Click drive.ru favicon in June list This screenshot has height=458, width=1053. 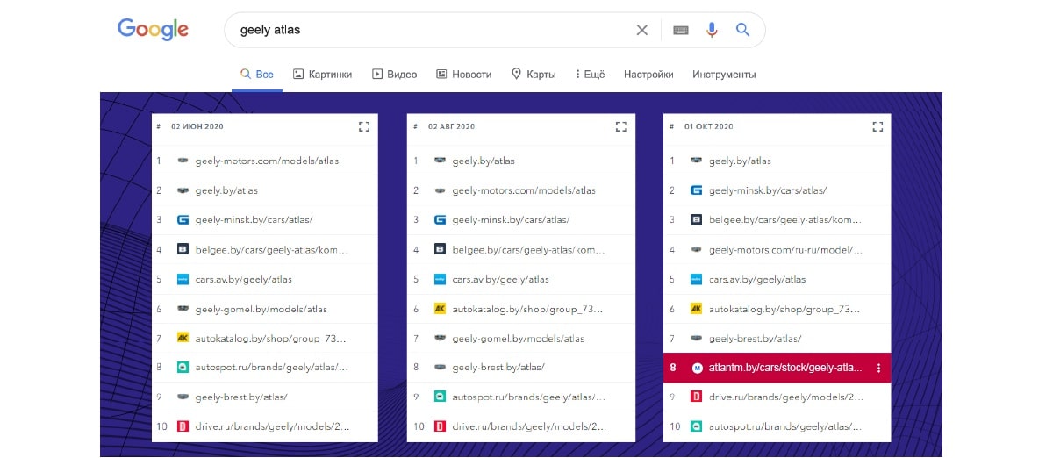[x=183, y=426]
